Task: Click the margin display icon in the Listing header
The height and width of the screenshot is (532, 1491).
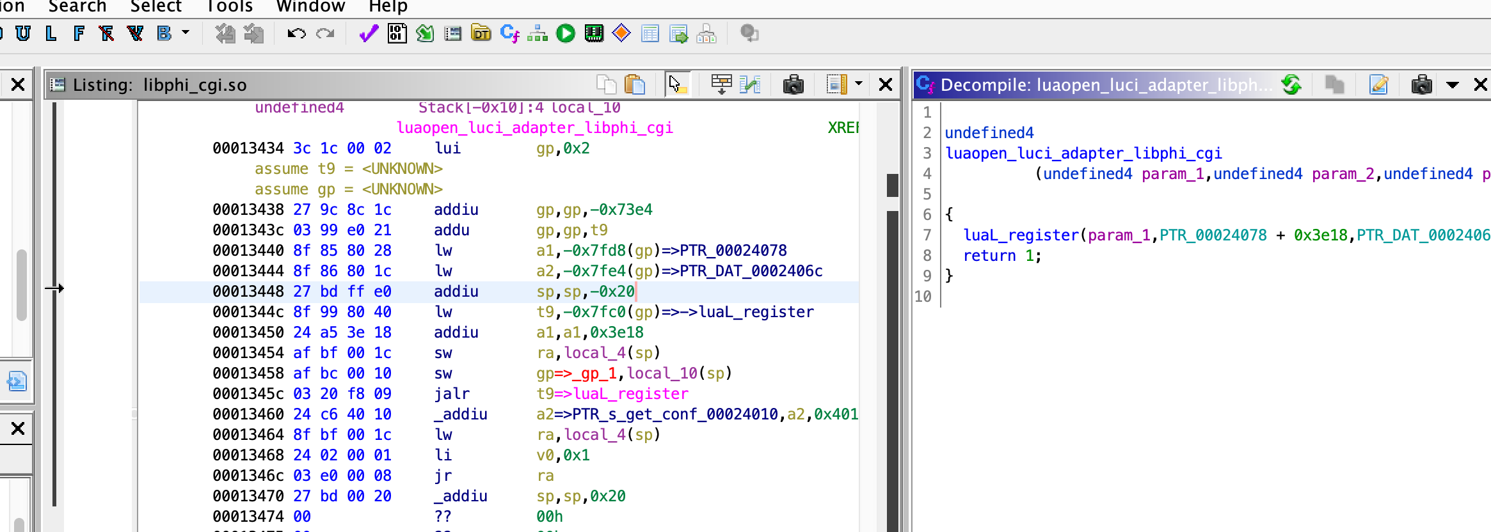Action: pos(836,84)
